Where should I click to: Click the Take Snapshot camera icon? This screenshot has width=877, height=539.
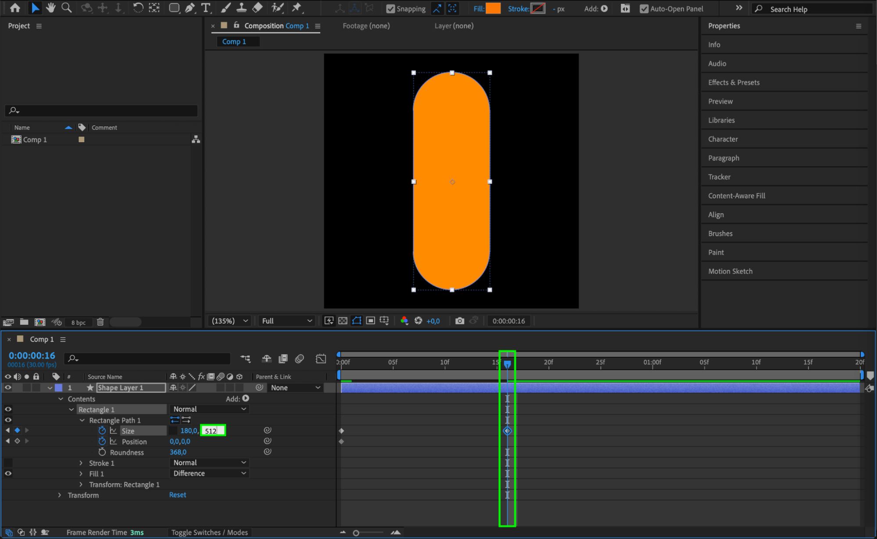pyautogui.click(x=459, y=321)
